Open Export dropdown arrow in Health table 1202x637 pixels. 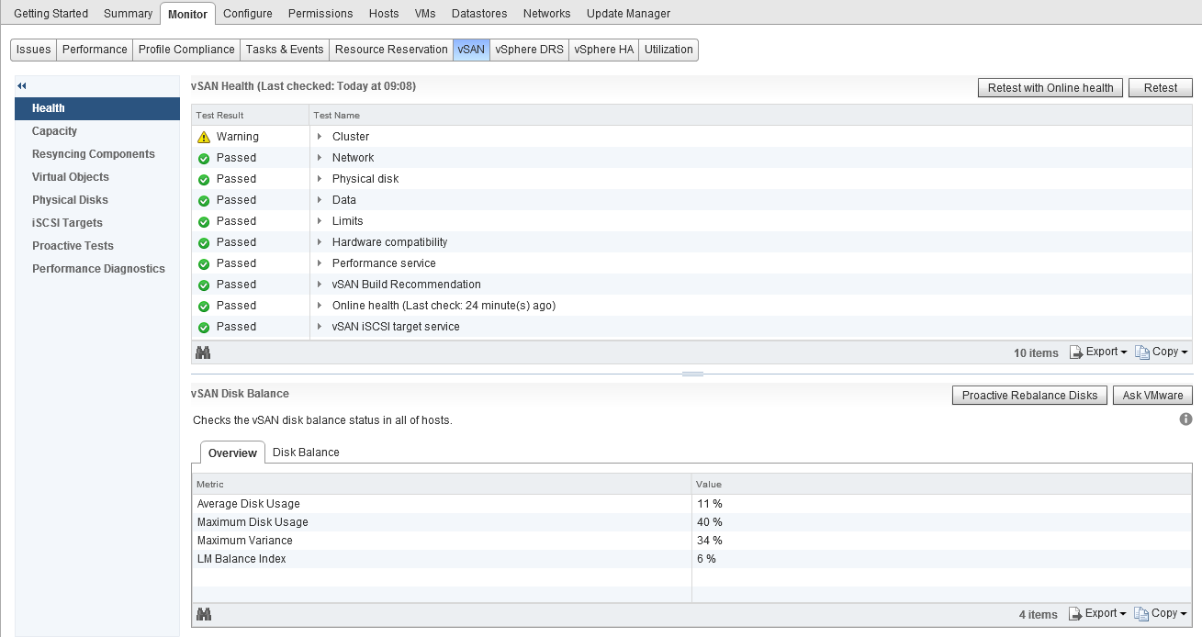point(1124,352)
